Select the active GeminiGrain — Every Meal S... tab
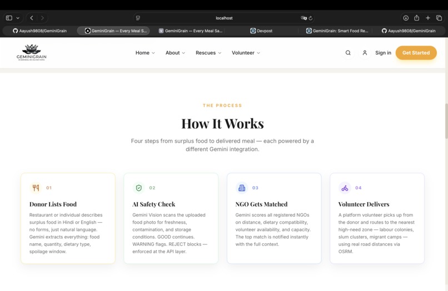This screenshot has height=291, width=448. point(113,31)
